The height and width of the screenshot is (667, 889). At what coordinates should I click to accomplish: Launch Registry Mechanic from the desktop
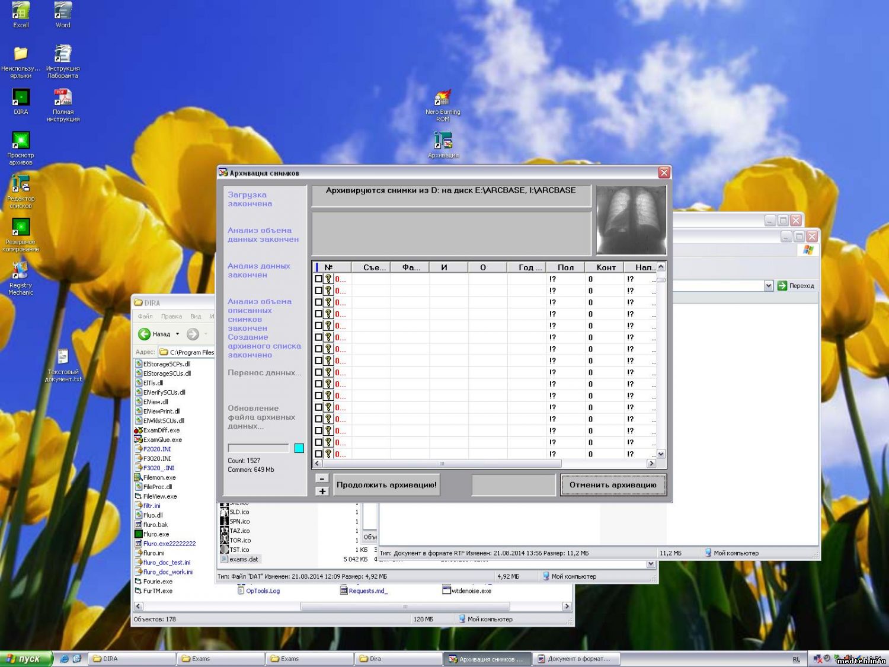point(21,271)
